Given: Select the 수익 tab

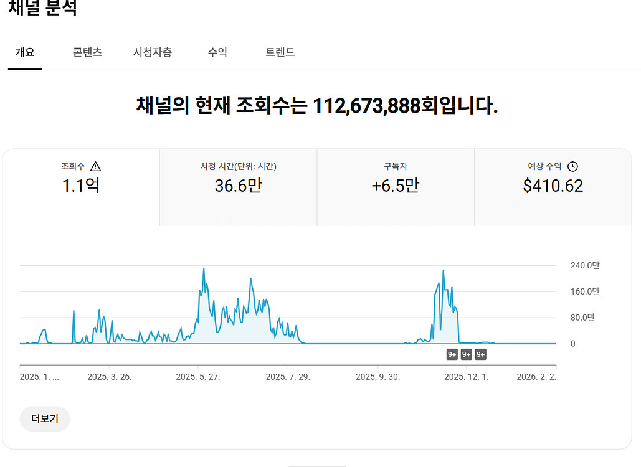Looking at the screenshot, I should (x=217, y=53).
